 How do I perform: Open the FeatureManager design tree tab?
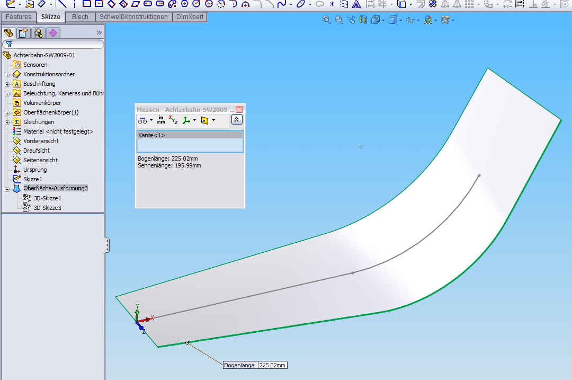click(x=8, y=33)
